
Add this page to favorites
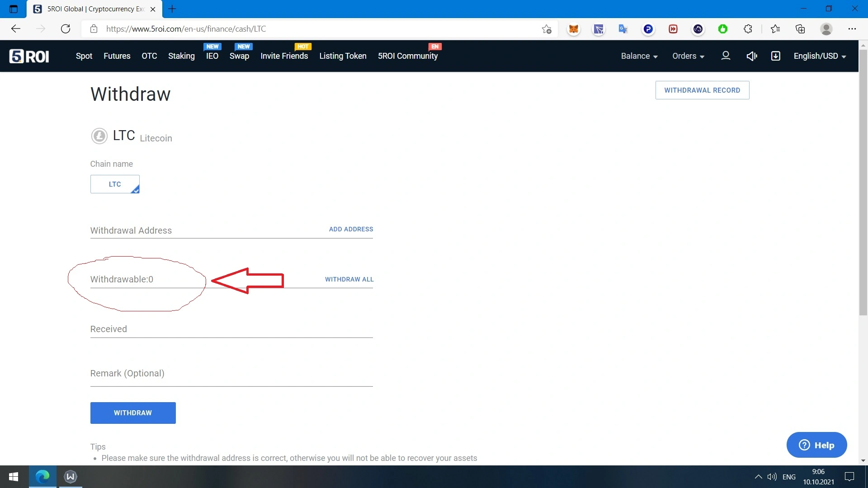[x=547, y=29]
